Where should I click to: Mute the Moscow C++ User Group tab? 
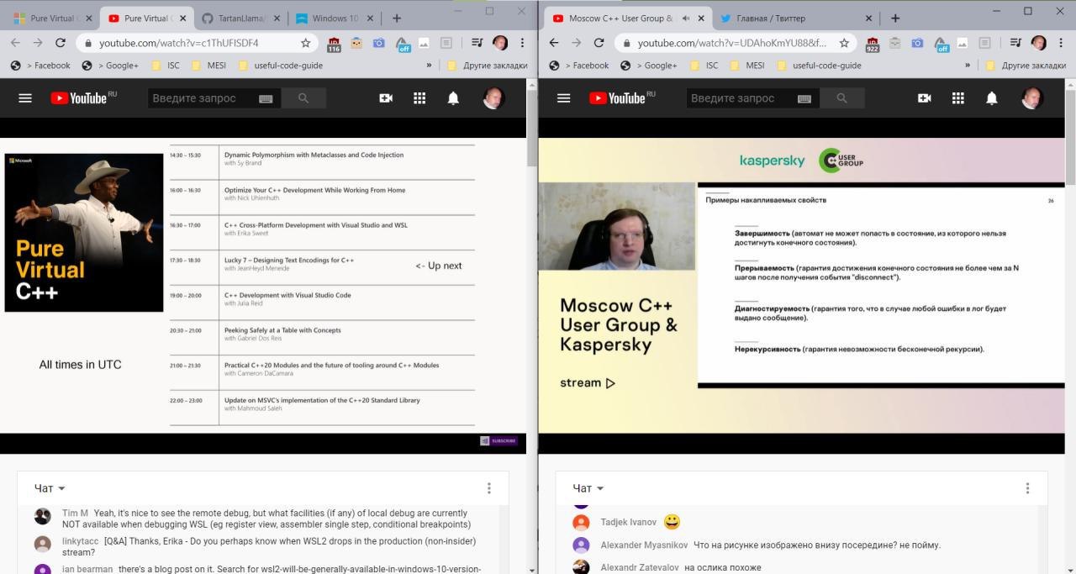pos(686,18)
